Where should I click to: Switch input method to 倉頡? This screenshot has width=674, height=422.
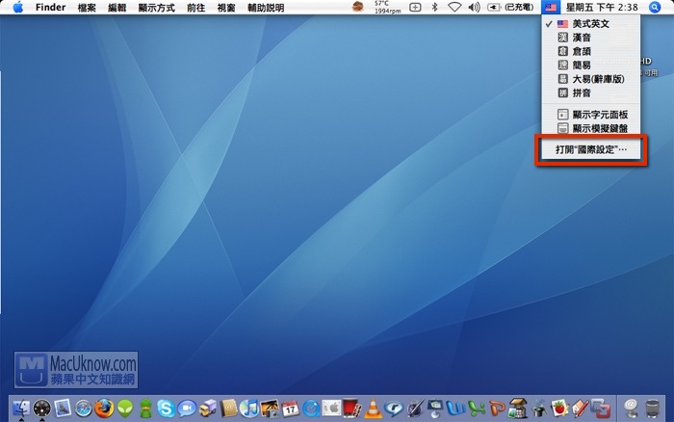[x=591, y=52]
